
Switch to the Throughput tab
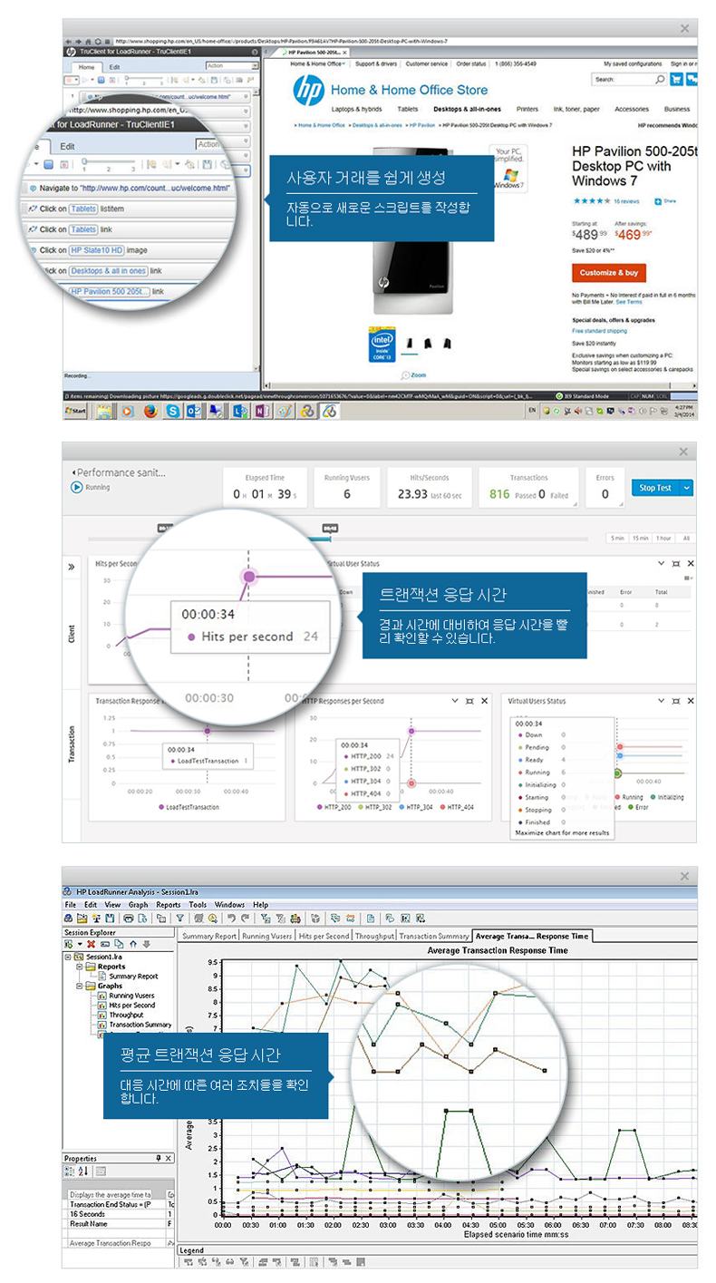(374, 936)
